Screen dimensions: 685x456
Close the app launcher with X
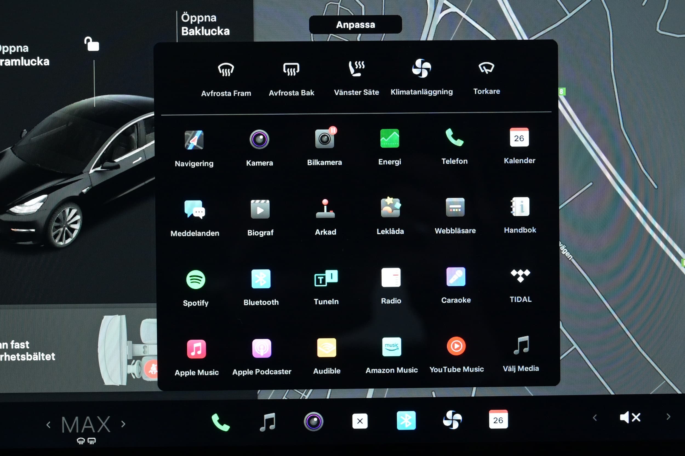pyautogui.click(x=360, y=421)
